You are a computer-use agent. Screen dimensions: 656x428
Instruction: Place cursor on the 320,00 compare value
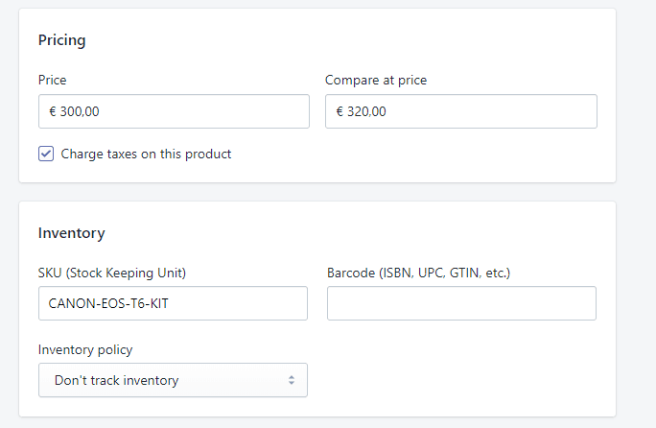click(366, 111)
